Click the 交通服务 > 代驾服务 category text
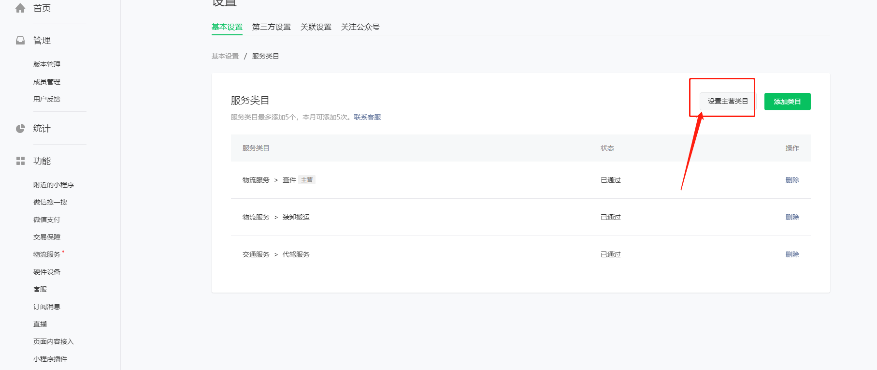The image size is (877, 370). (x=276, y=254)
